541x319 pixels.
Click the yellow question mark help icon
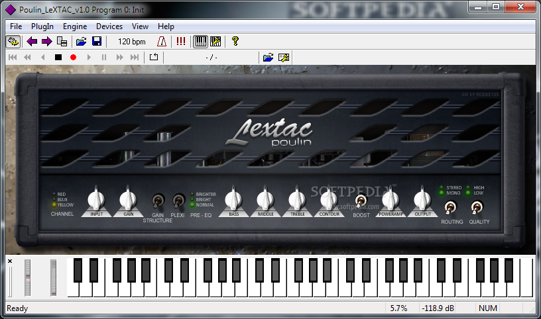pyautogui.click(x=235, y=42)
